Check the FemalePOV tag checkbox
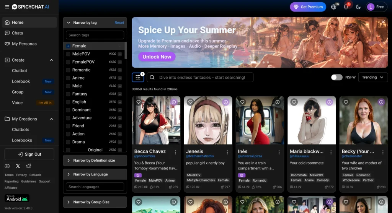392x213 pixels. click(68, 62)
